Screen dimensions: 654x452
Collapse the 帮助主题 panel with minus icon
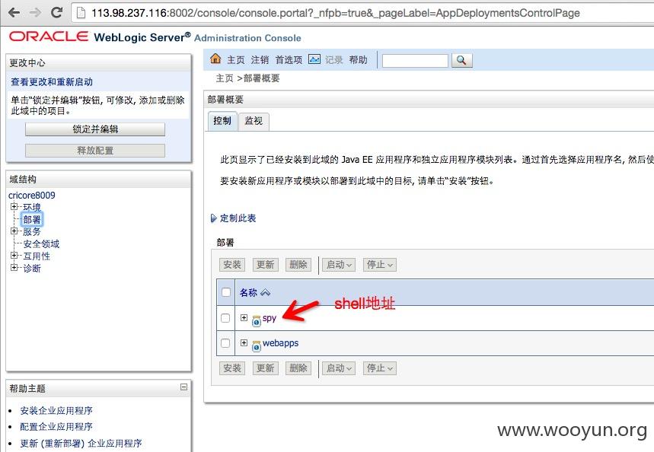[183, 387]
